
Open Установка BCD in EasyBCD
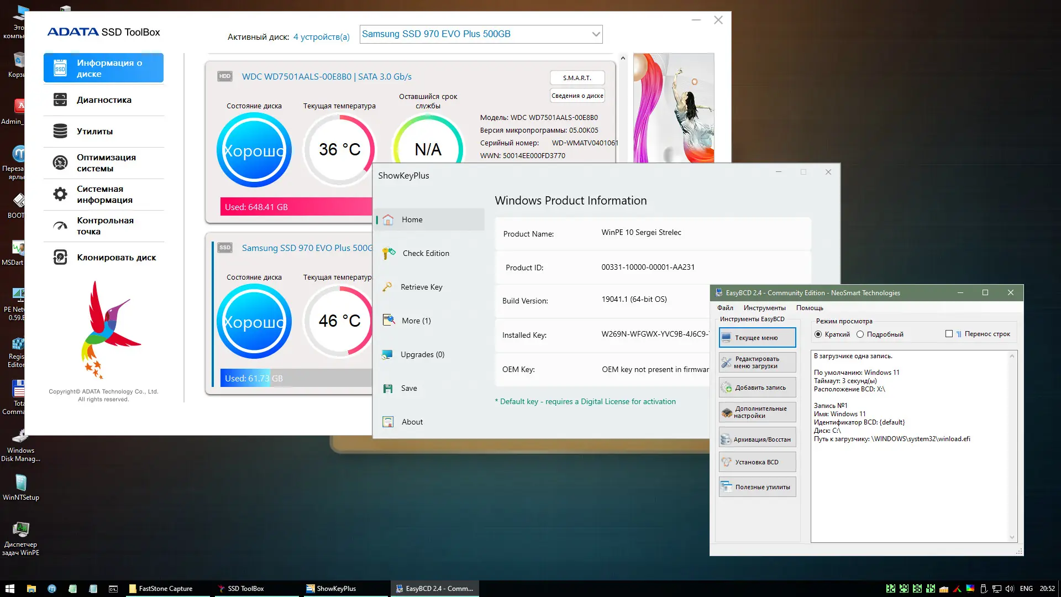coord(757,462)
